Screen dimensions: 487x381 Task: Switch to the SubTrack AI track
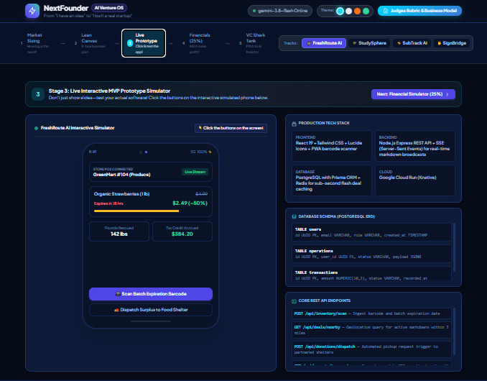[x=412, y=43]
